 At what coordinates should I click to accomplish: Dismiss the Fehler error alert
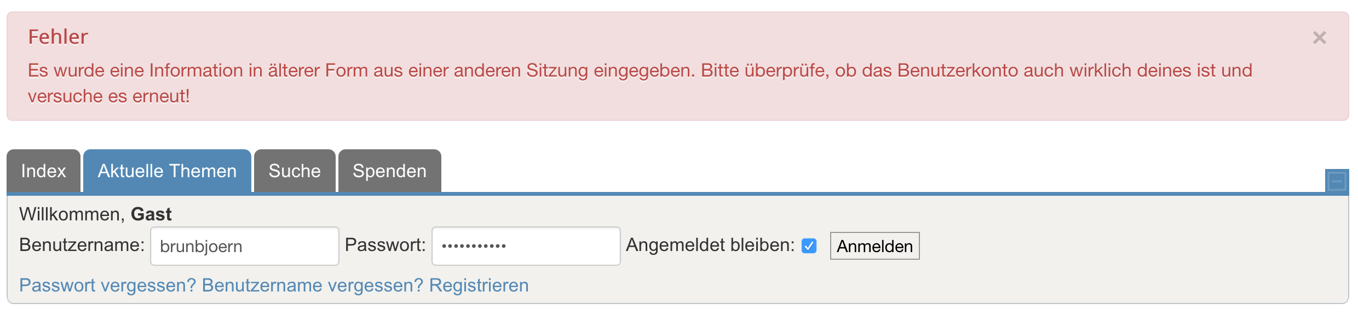[1319, 38]
